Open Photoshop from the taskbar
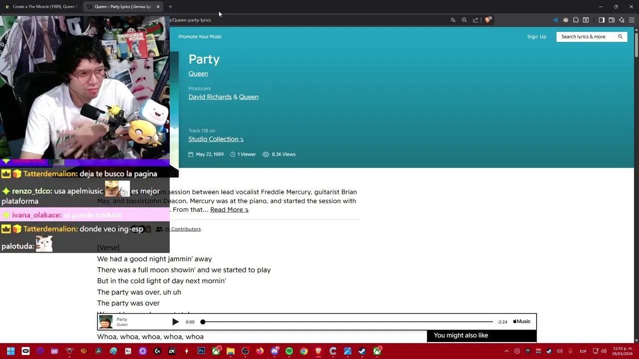Screen dimensions: 639x359 201,351
